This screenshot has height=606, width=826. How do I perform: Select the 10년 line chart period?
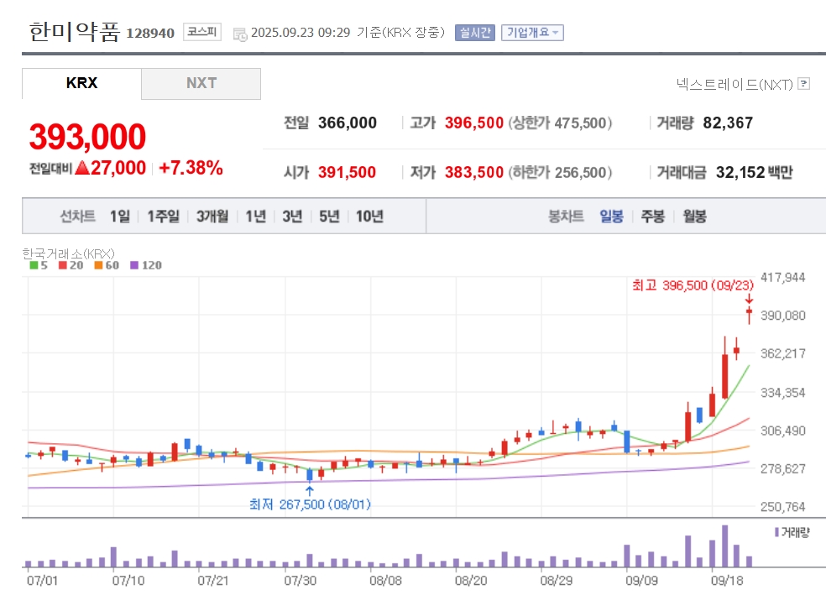click(x=369, y=216)
